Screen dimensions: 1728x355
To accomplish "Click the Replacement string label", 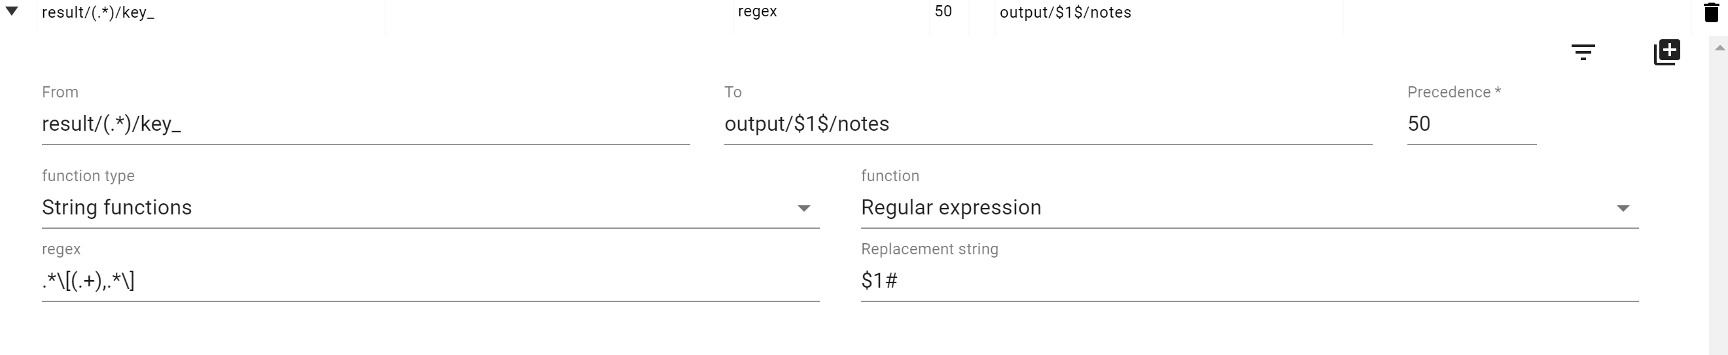I will pos(929,249).
